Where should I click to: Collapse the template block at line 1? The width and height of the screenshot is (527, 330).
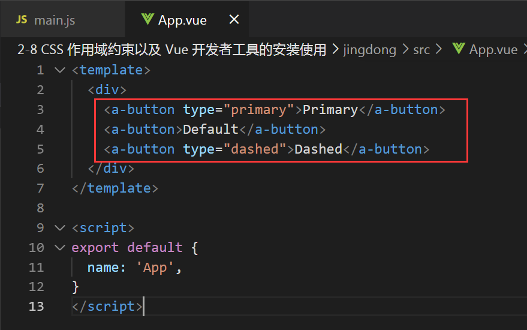[59, 70]
